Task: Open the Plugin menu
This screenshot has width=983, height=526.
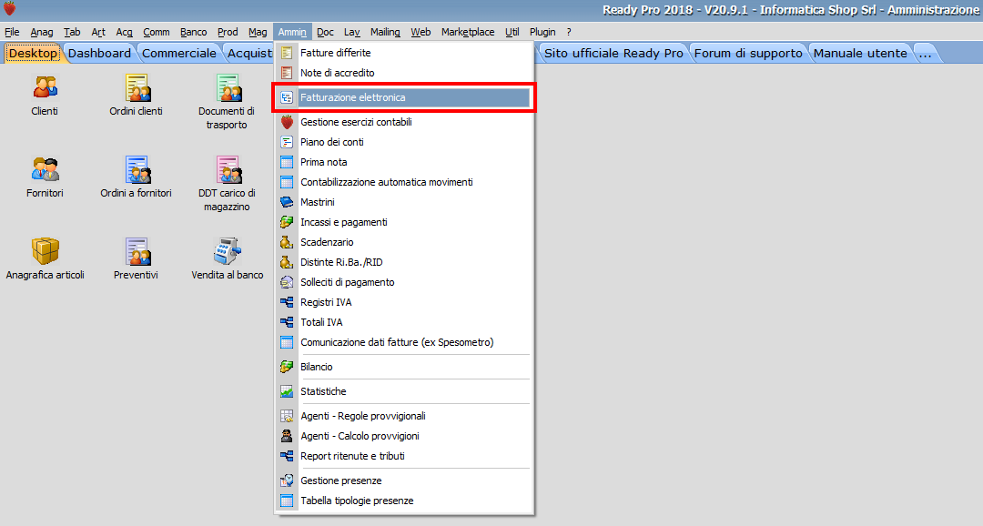Action: [542, 32]
